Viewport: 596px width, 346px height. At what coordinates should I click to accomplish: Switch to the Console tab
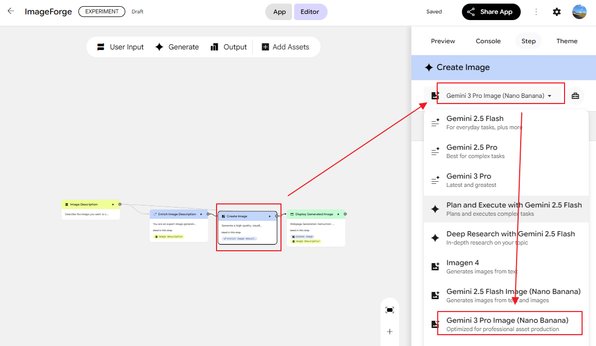click(488, 41)
